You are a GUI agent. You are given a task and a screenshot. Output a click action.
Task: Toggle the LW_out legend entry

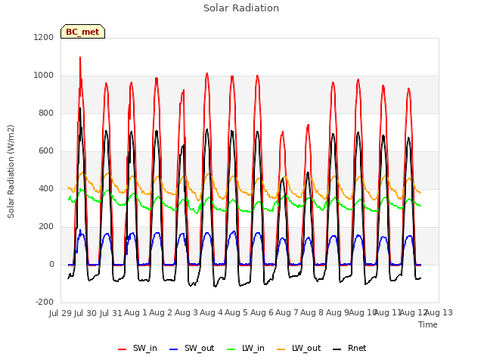[299, 348]
